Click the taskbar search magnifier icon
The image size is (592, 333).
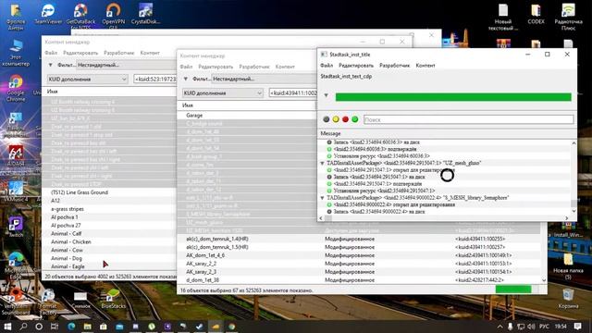23,327
